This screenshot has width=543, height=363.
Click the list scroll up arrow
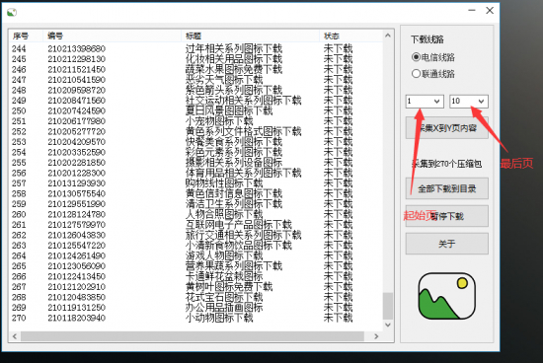coord(388,36)
